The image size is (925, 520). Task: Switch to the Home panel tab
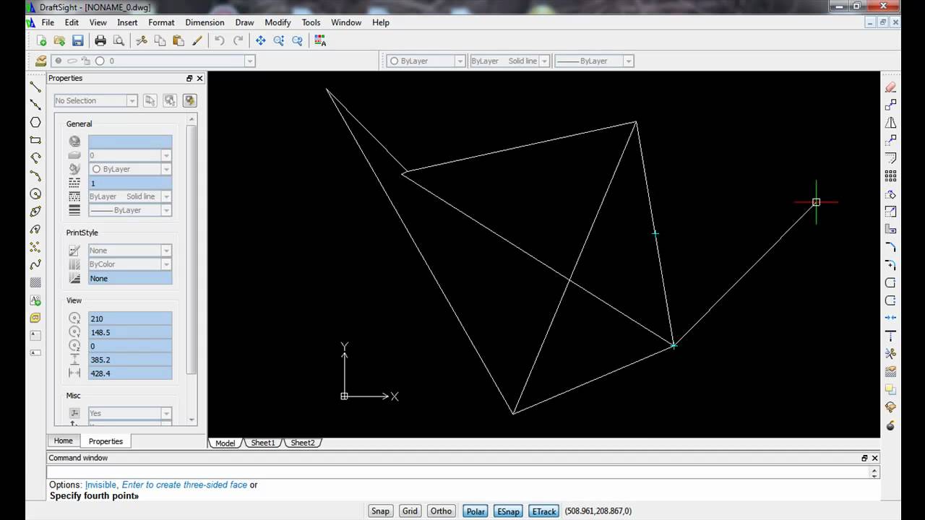click(64, 441)
